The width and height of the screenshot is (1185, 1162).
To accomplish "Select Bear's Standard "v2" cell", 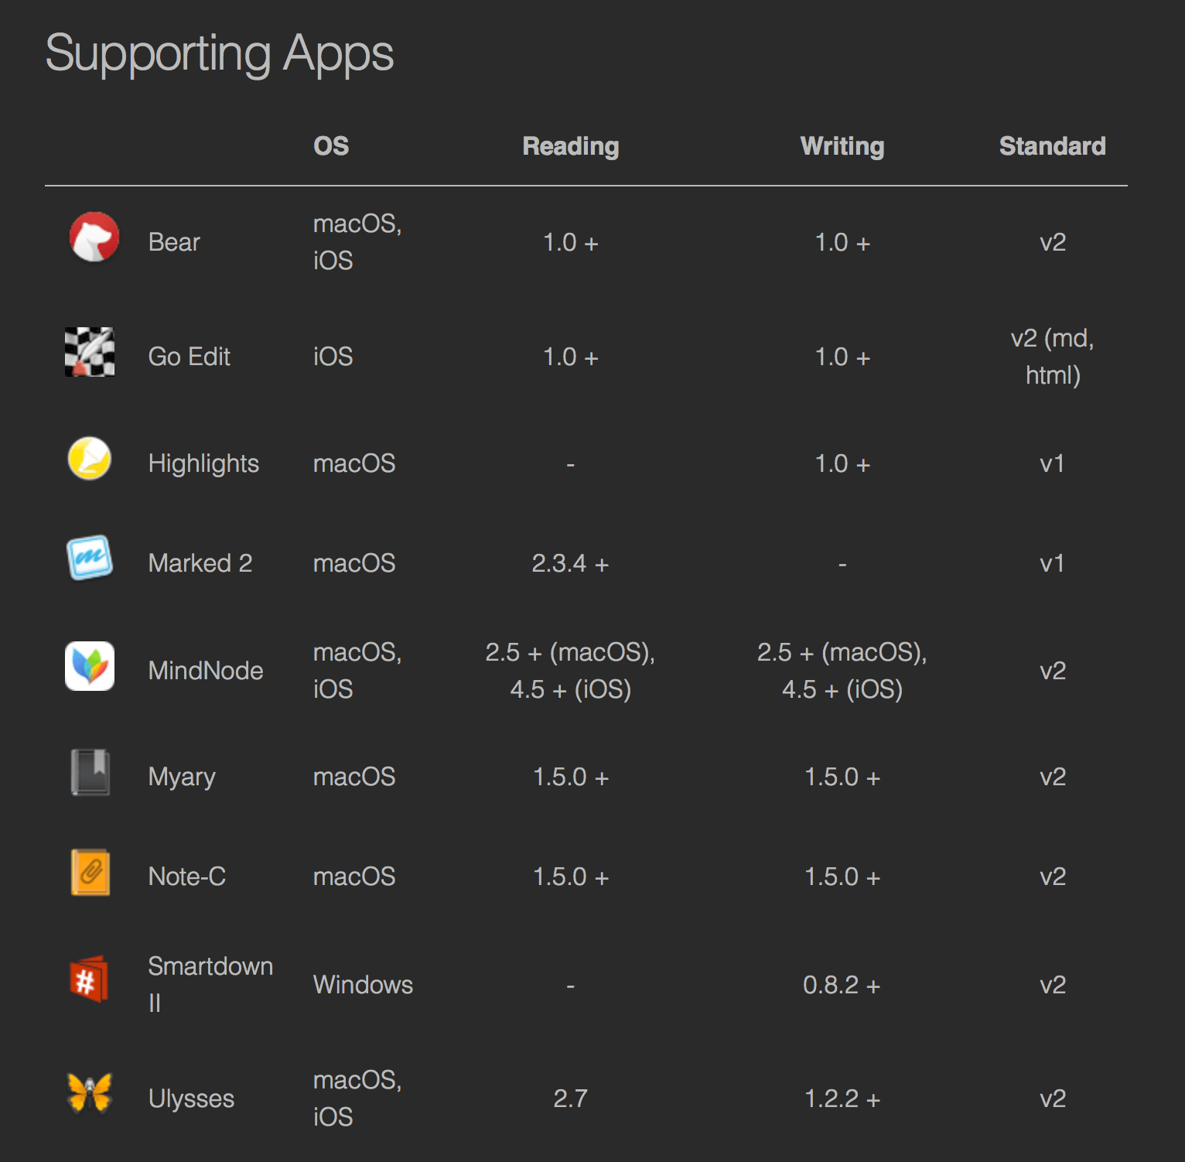I will point(1053,243).
